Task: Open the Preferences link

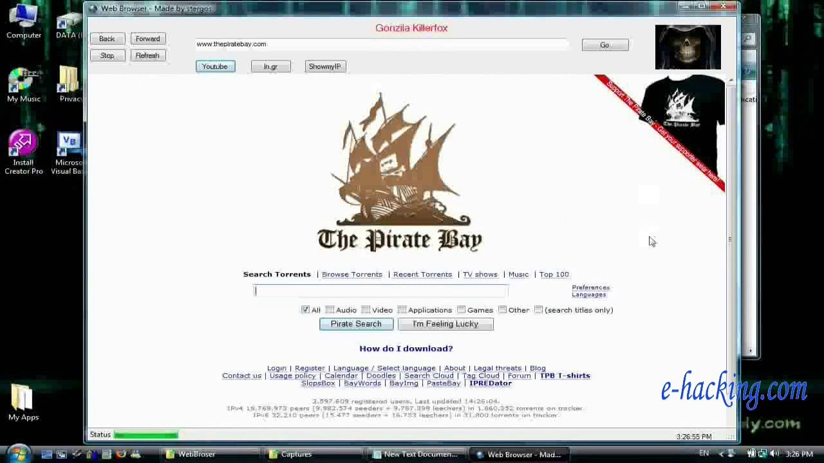Action: [x=591, y=287]
